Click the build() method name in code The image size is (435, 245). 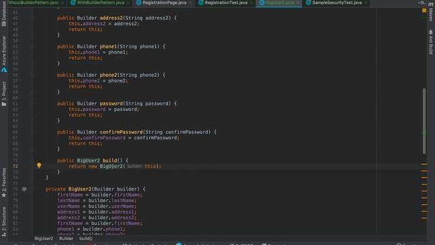click(x=109, y=161)
